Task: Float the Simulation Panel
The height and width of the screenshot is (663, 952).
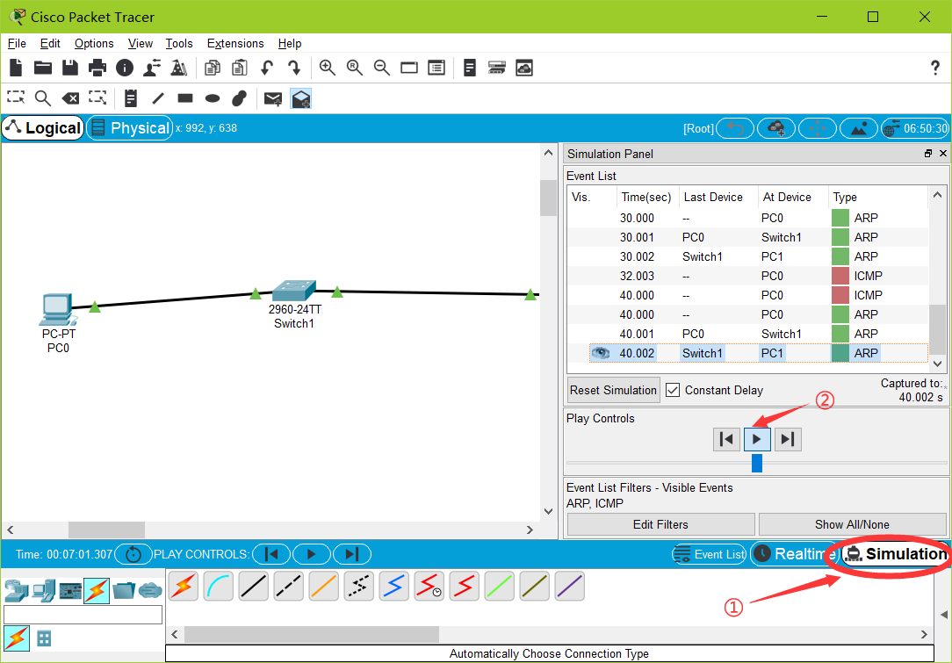Action: coord(927,154)
